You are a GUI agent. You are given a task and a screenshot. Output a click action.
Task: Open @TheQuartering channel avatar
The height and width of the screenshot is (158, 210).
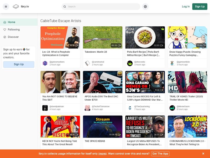click(x=130, y=108)
